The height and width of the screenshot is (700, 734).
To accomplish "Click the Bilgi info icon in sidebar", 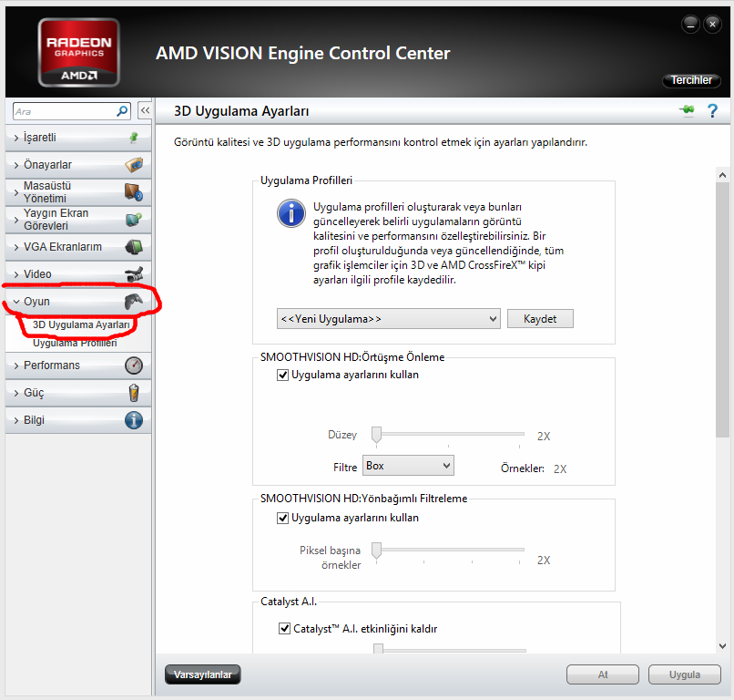I will (134, 420).
